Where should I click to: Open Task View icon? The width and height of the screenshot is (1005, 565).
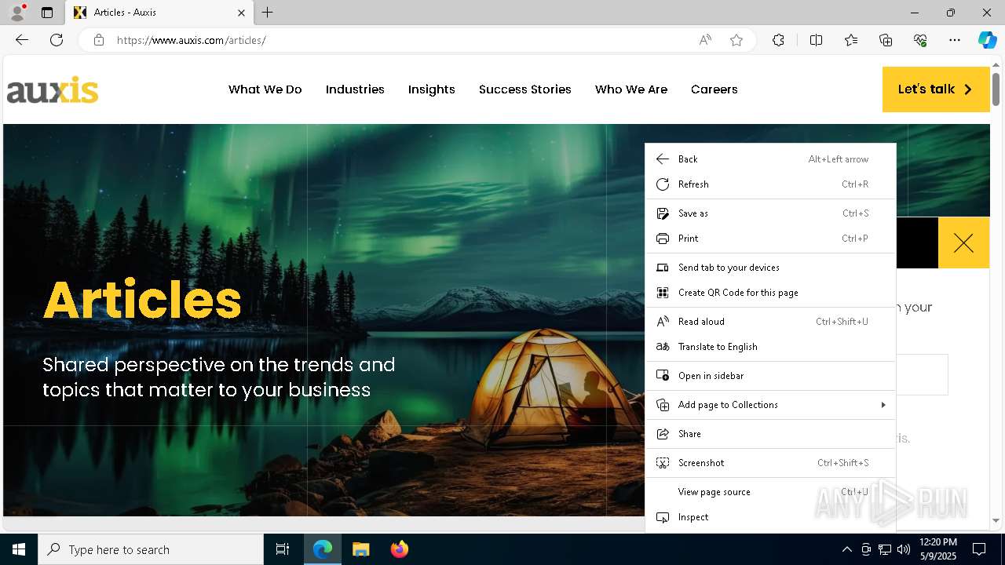[x=283, y=549]
